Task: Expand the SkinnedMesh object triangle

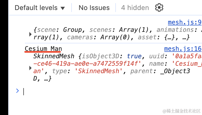Action: pyautogui.click(x=31, y=68)
